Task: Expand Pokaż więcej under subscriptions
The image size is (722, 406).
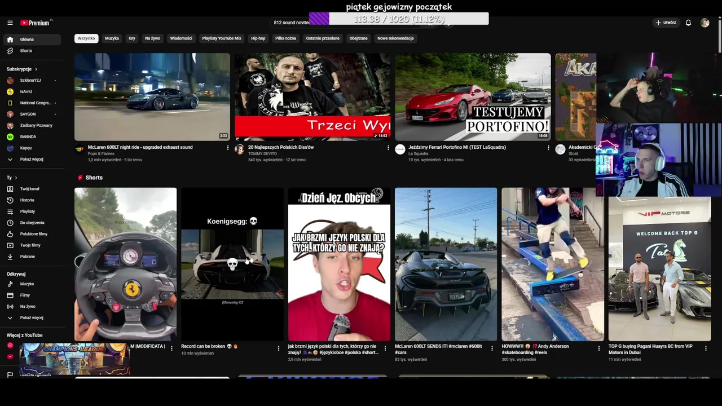Action: [31, 159]
